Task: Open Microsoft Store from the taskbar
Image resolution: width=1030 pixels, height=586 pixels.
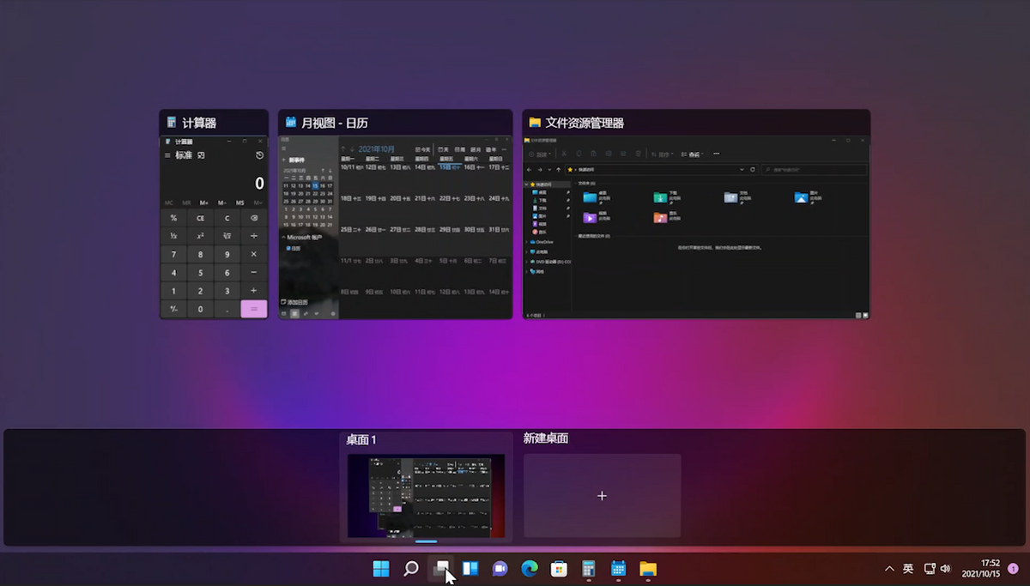Action: coord(560,569)
